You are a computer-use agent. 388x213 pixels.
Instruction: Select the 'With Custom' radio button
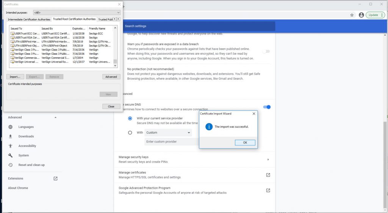click(x=130, y=133)
